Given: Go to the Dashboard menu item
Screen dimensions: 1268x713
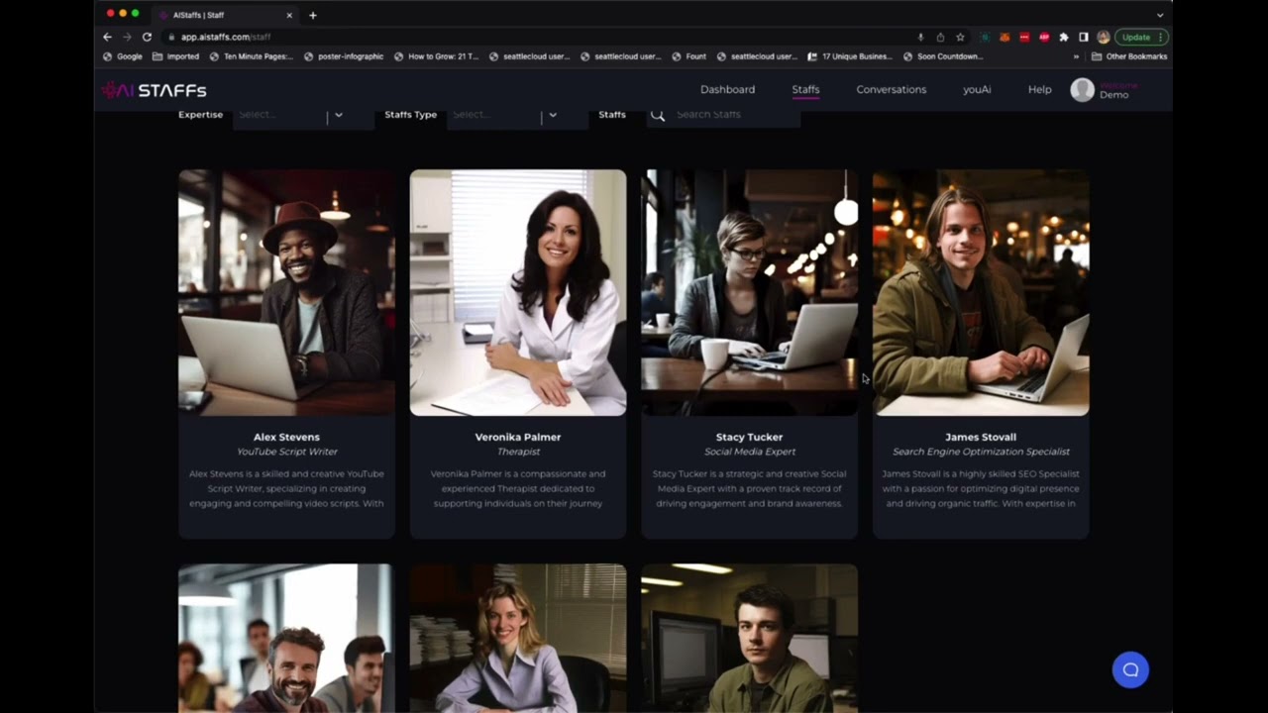Looking at the screenshot, I should coord(727,89).
